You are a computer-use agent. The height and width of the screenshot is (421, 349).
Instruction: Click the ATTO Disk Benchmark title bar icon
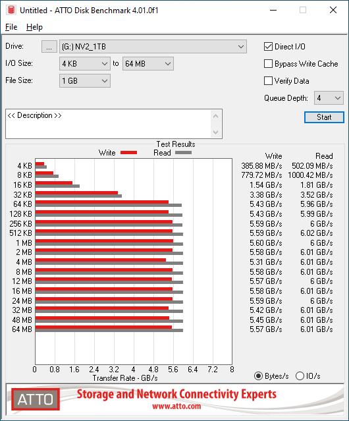pos(11,10)
